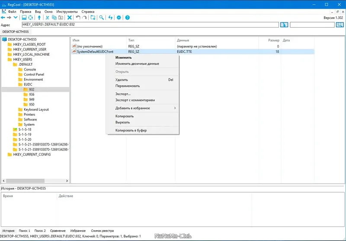Choose Экспорт с комментарием in context menu
This screenshot has height=241, width=346.
143,100
